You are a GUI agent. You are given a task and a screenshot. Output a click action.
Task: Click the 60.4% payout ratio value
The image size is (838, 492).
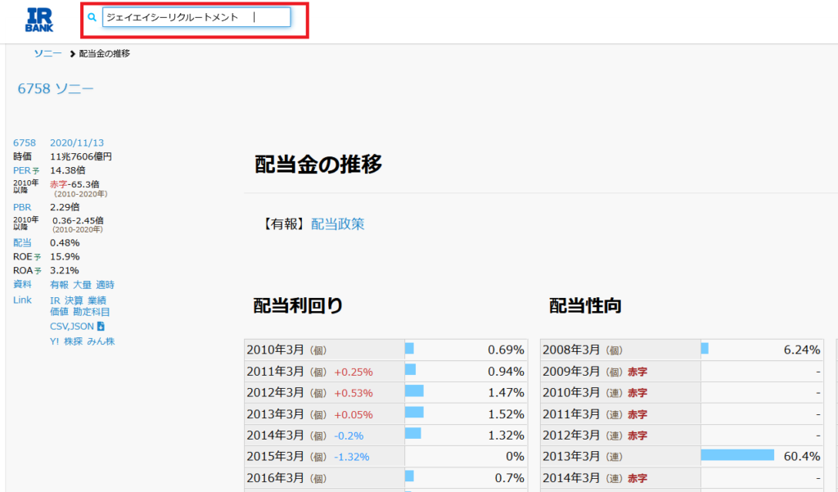[802, 456]
